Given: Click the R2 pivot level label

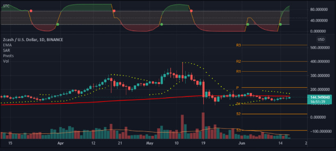Looking at the screenshot, I should coord(239,61).
